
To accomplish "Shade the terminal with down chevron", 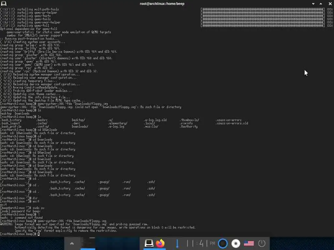I will point(313,4).
